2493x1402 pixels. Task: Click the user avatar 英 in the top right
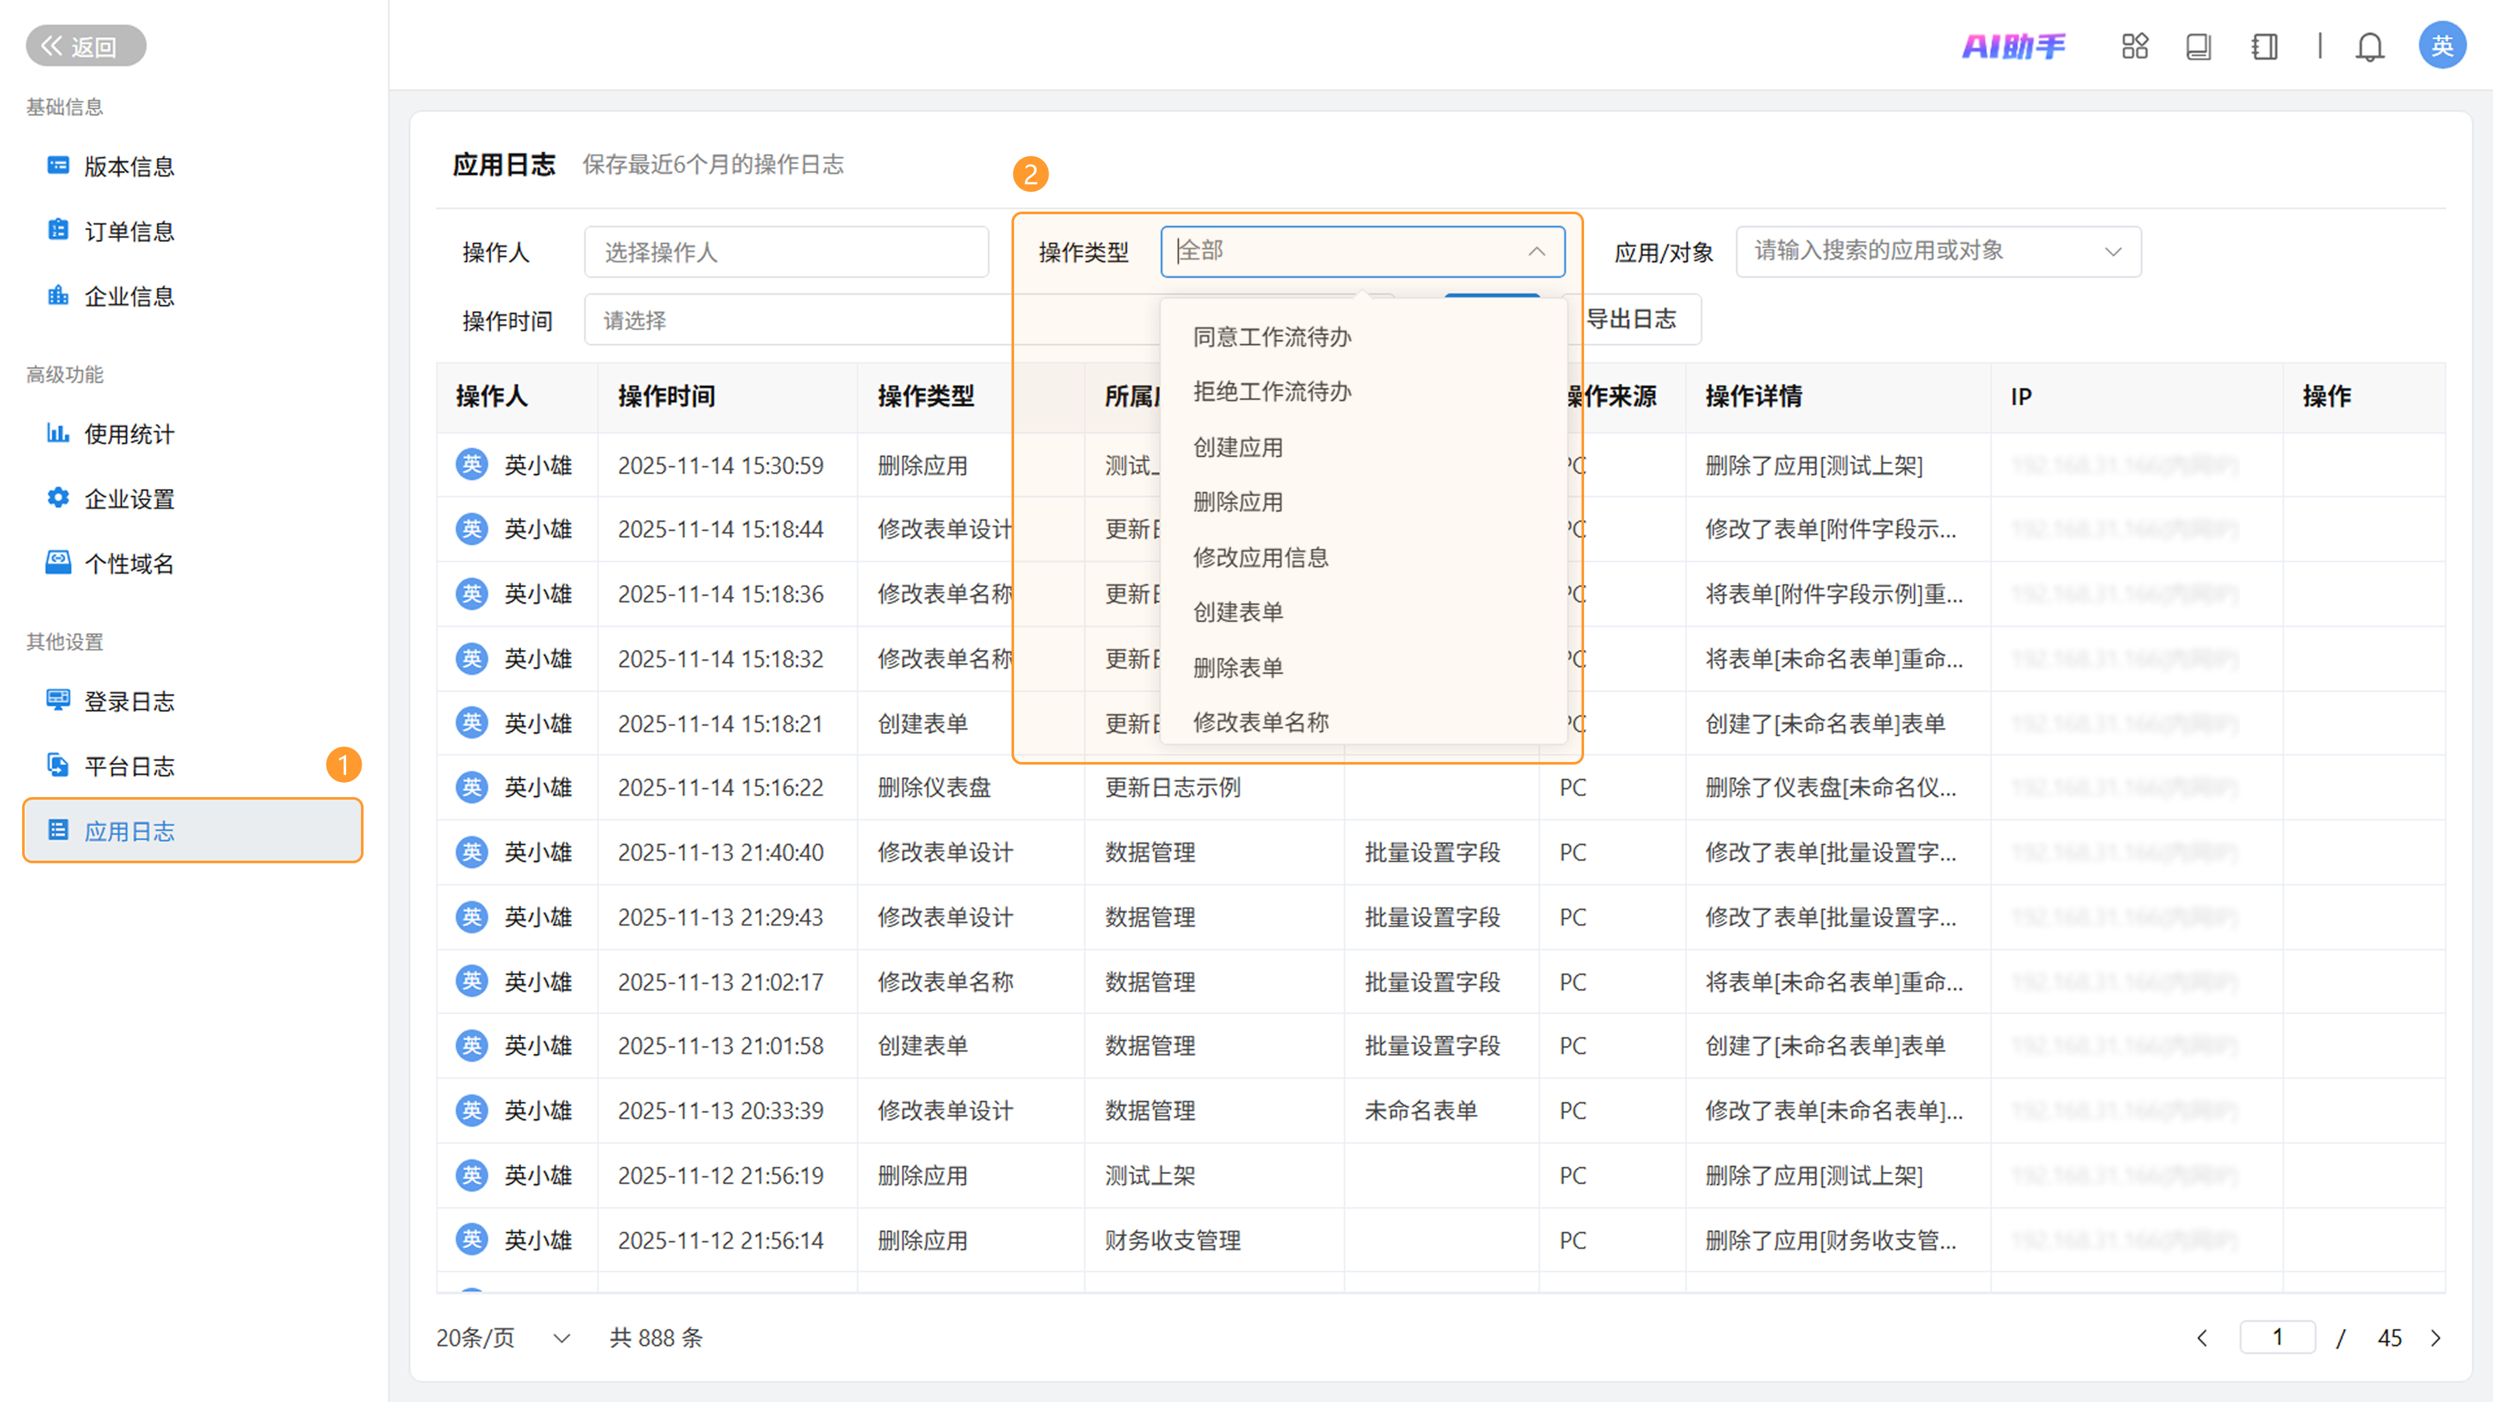(2441, 45)
